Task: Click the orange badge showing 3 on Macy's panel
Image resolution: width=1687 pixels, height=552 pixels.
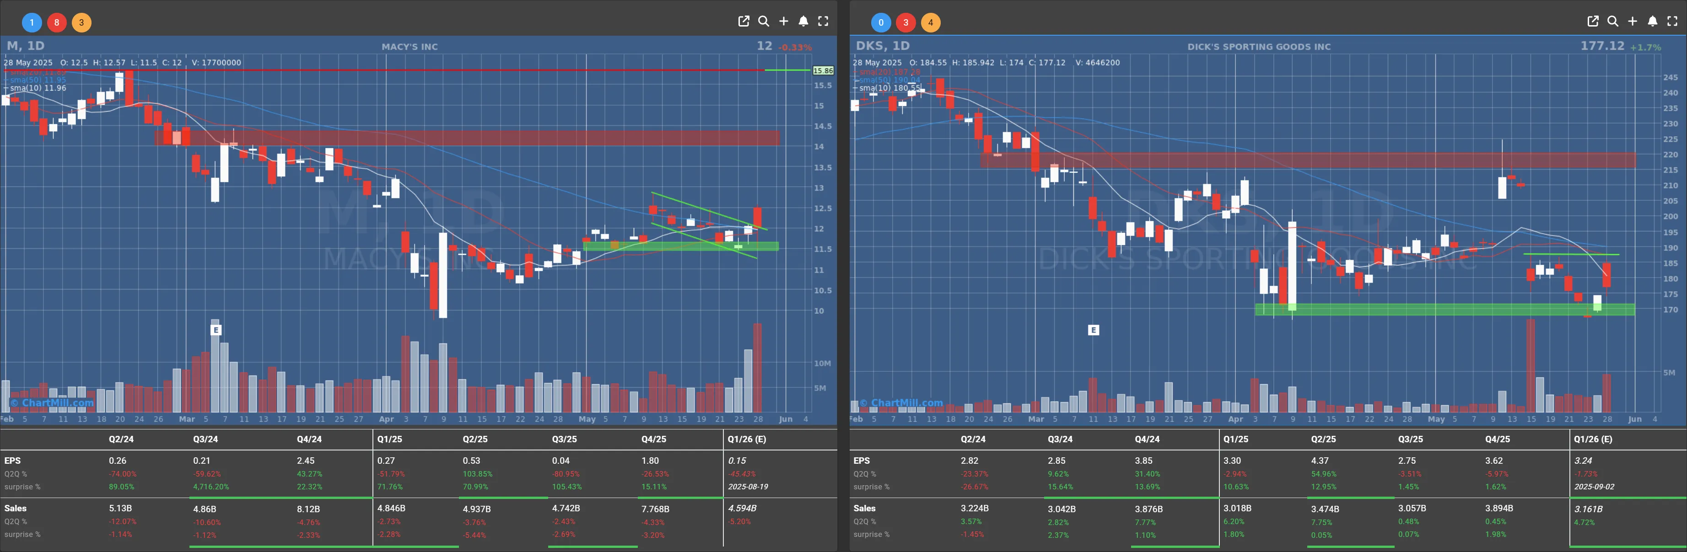Action: (x=81, y=22)
